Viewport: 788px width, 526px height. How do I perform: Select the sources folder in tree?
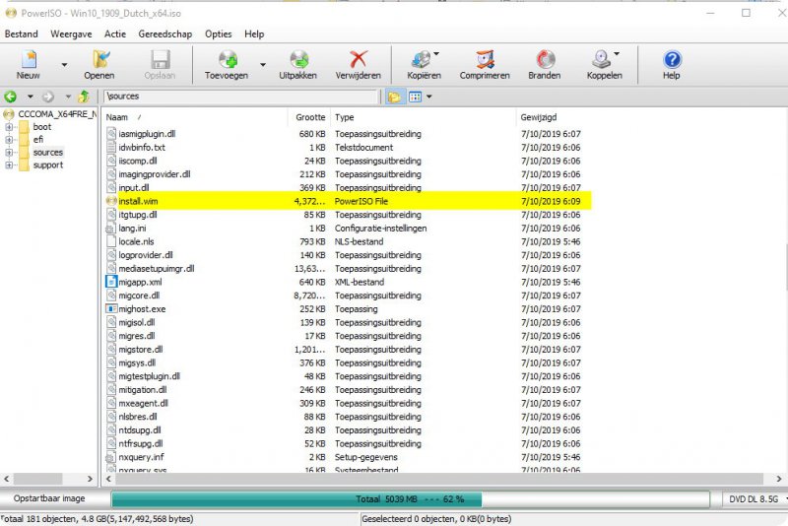click(47, 153)
